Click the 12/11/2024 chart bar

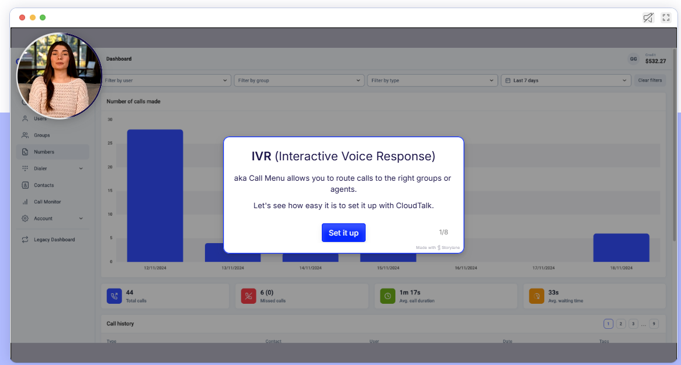[x=155, y=195]
